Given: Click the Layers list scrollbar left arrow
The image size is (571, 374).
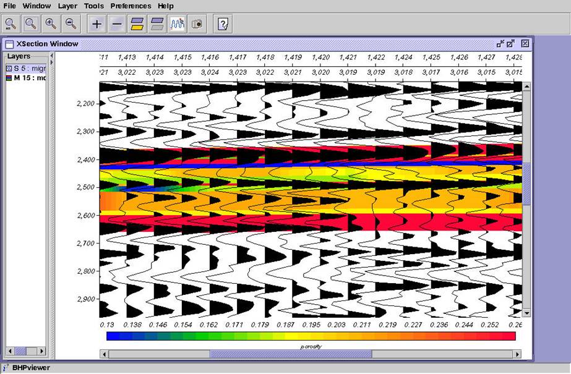Looking at the screenshot, I should 10,351.
